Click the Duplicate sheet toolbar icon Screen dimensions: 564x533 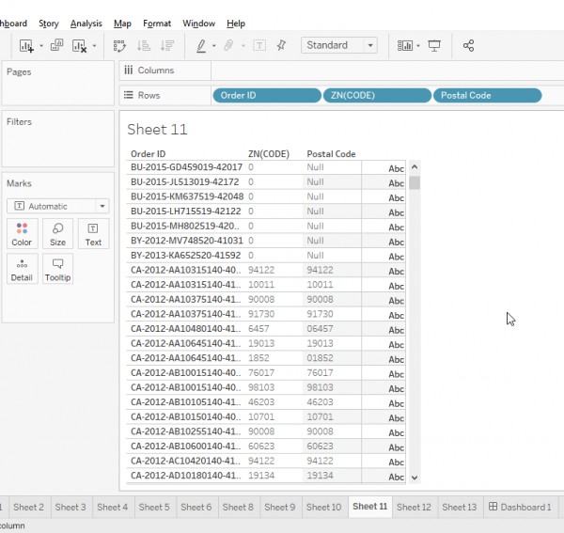(56, 45)
